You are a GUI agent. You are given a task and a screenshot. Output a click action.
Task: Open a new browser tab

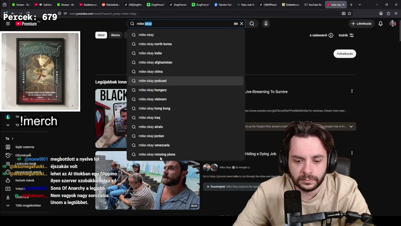click(351, 5)
